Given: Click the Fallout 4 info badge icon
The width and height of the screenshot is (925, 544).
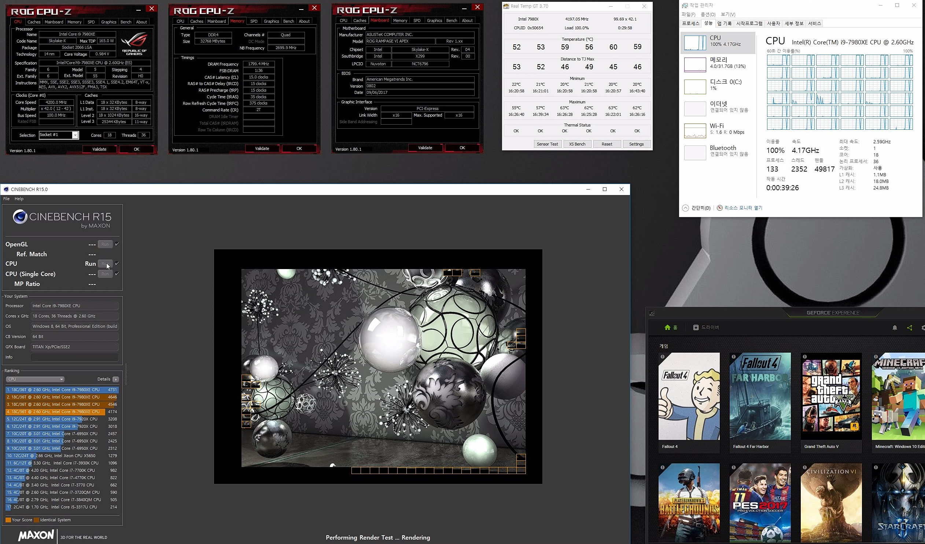Looking at the screenshot, I should tap(663, 356).
